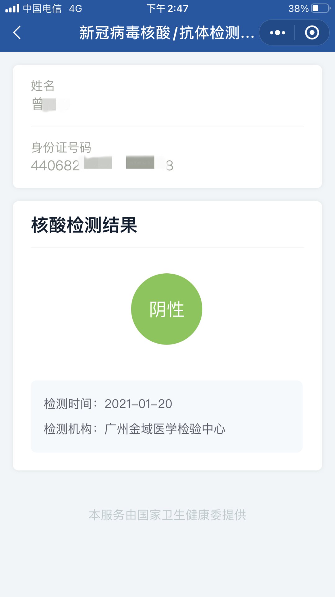Image resolution: width=335 pixels, height=597 pixels.
Task: Tap the 中国电信 carrier label
Action: click(x=42, y=8)
